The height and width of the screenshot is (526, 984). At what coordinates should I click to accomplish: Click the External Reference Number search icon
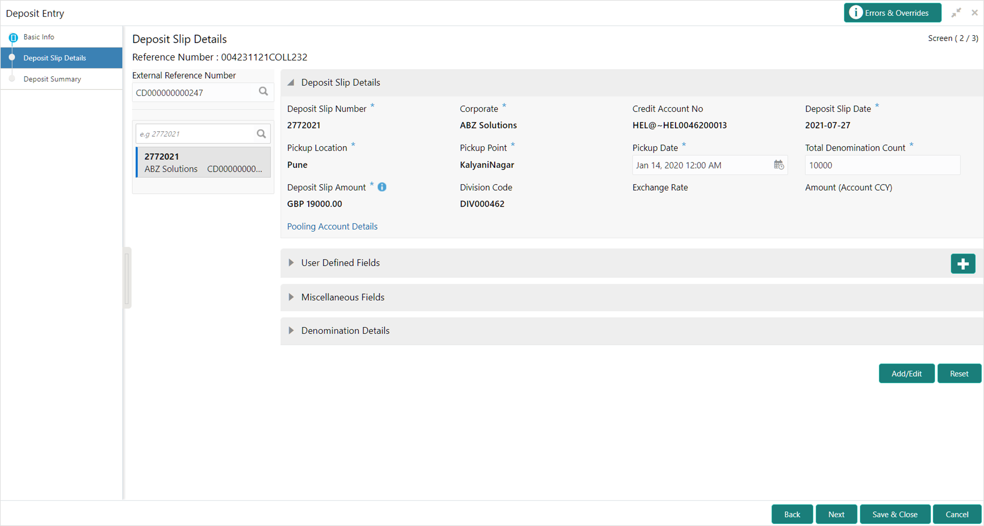(264, 92)
